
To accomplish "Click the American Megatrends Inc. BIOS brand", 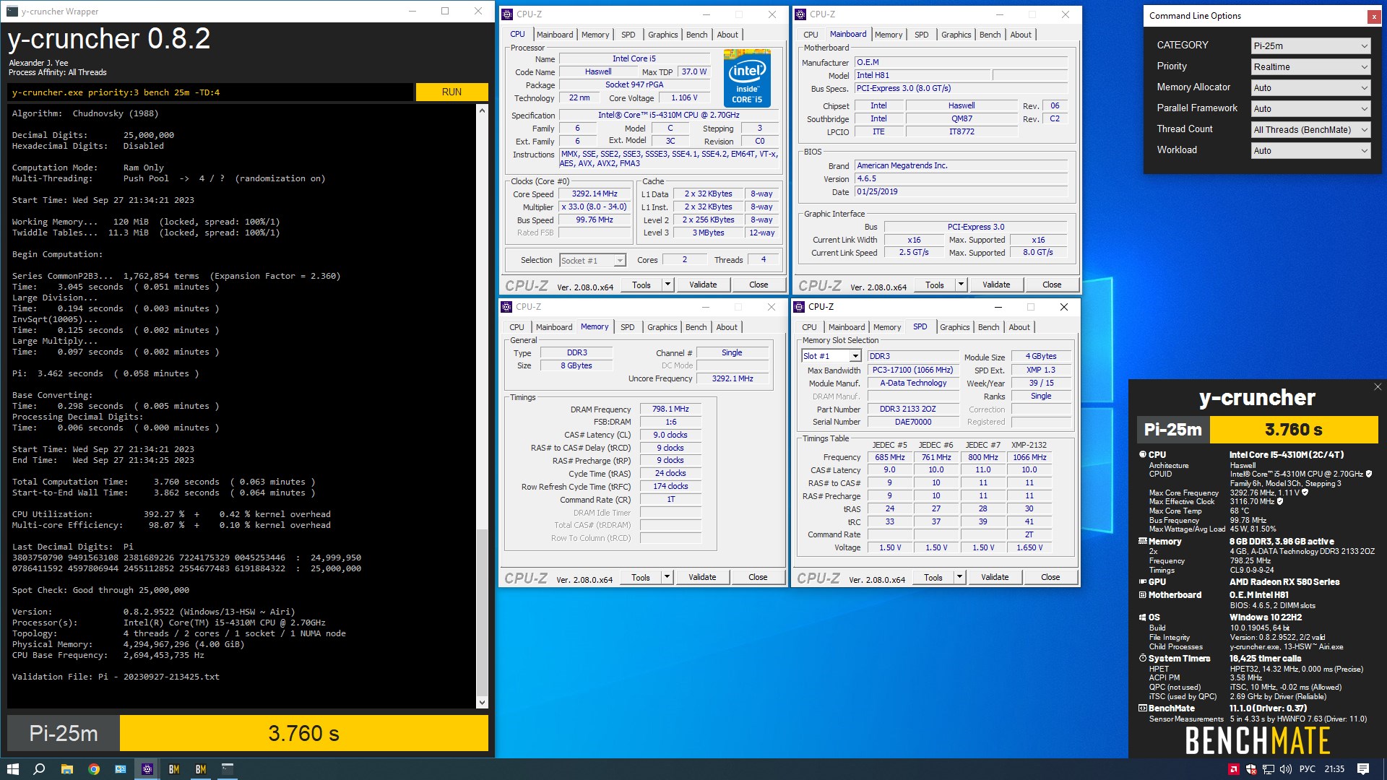I will pos(961,165).
